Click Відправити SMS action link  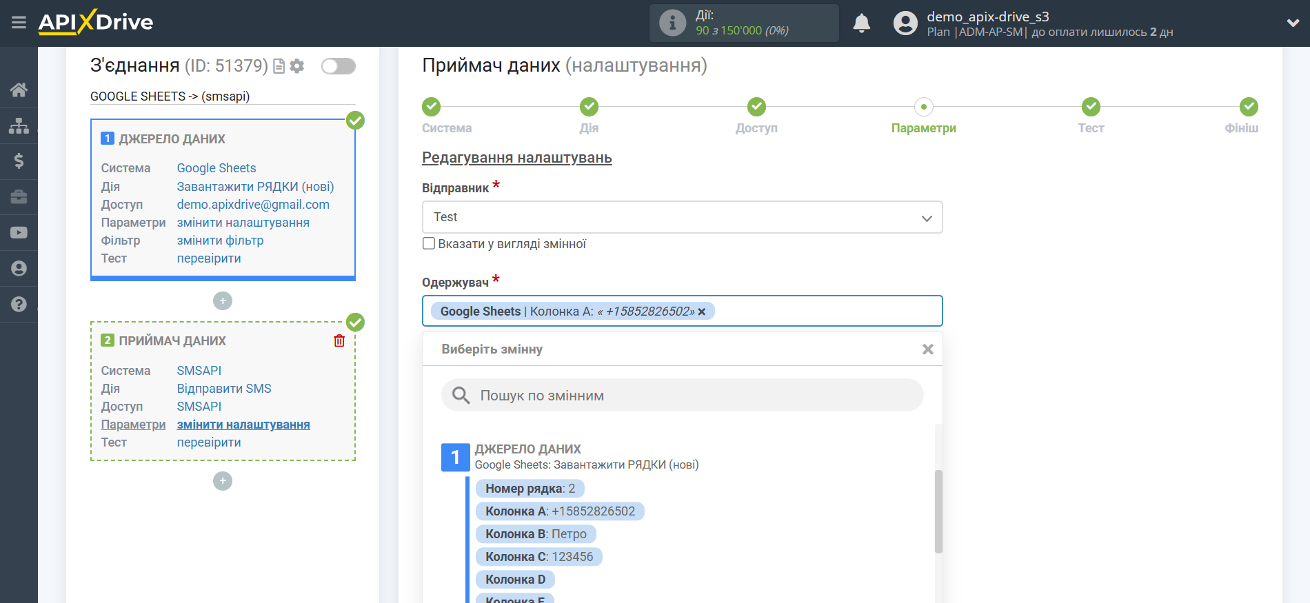pos(224,389)
